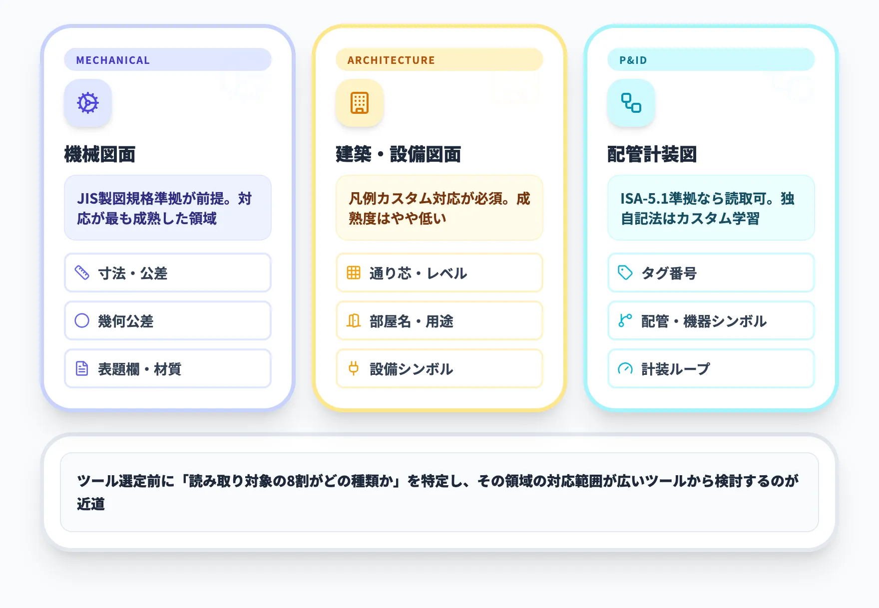Click the door icon beside 部屋名・用途
Screen dimensions: 879x608
tap(354, 321)
